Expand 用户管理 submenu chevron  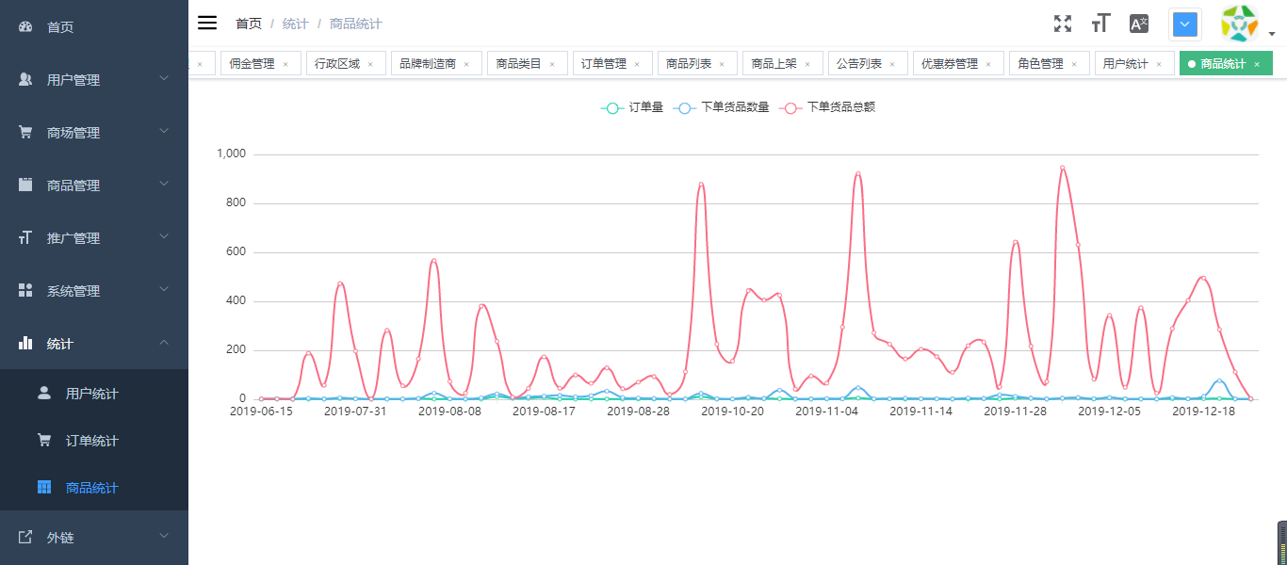coord(164,78)
